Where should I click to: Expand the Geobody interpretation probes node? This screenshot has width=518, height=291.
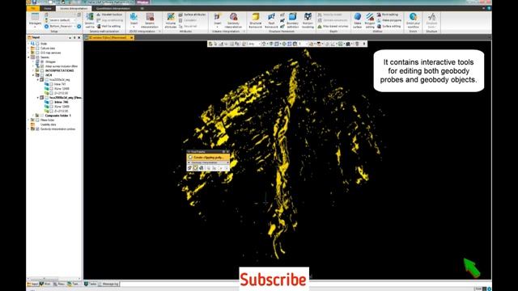coord(29,129)
